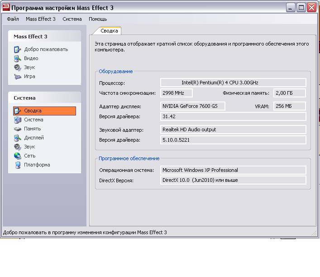320x277 pixels.
Task: Open the Файл menu
Action: tap(13, 19)
